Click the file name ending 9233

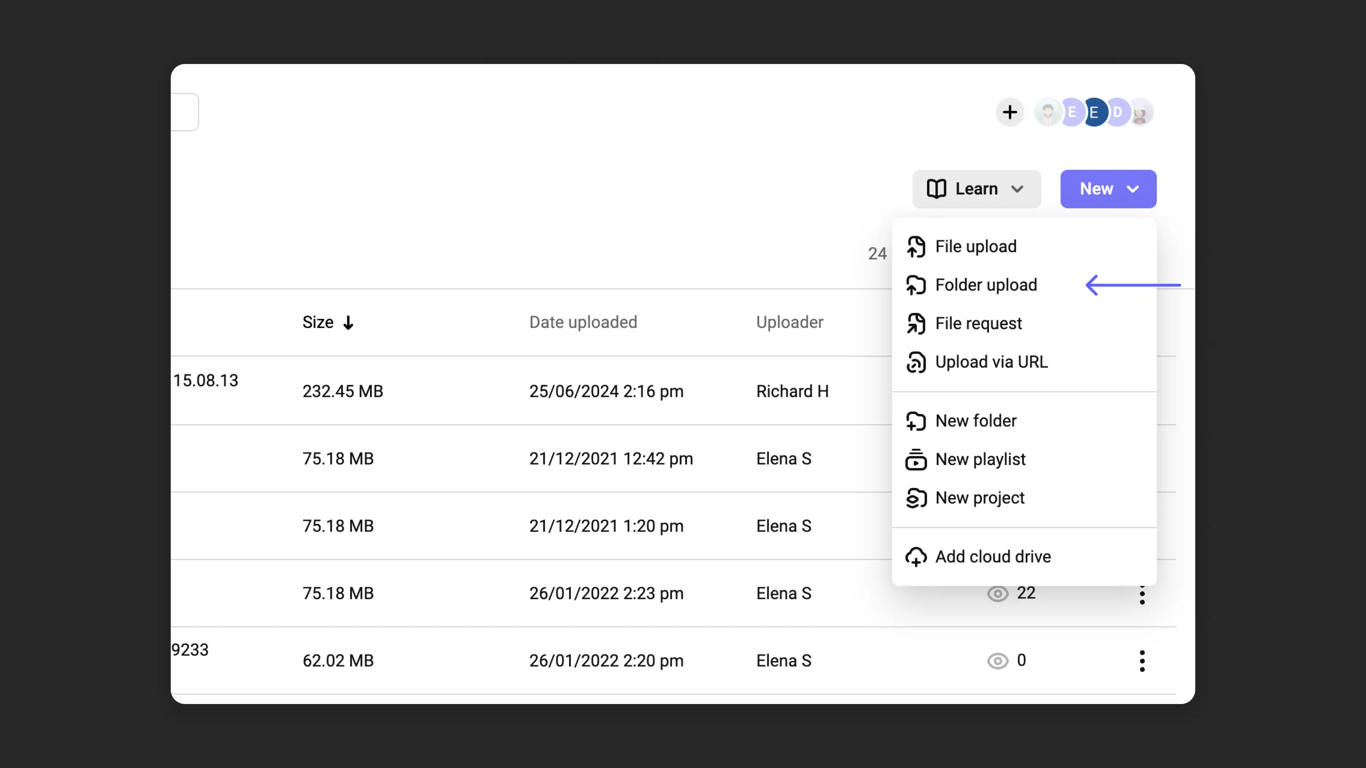click(x=190, y=650)
